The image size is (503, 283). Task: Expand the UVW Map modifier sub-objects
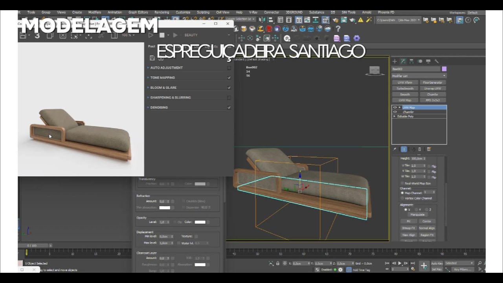[x=400, y=107]
